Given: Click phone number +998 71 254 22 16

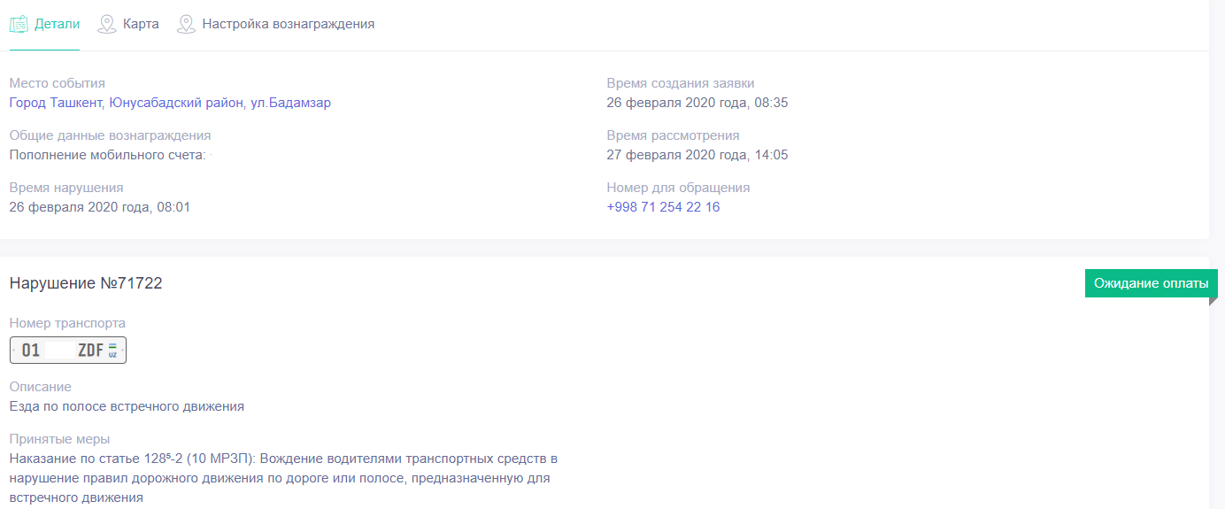Looking at the screenshot, I should point(663,207).
